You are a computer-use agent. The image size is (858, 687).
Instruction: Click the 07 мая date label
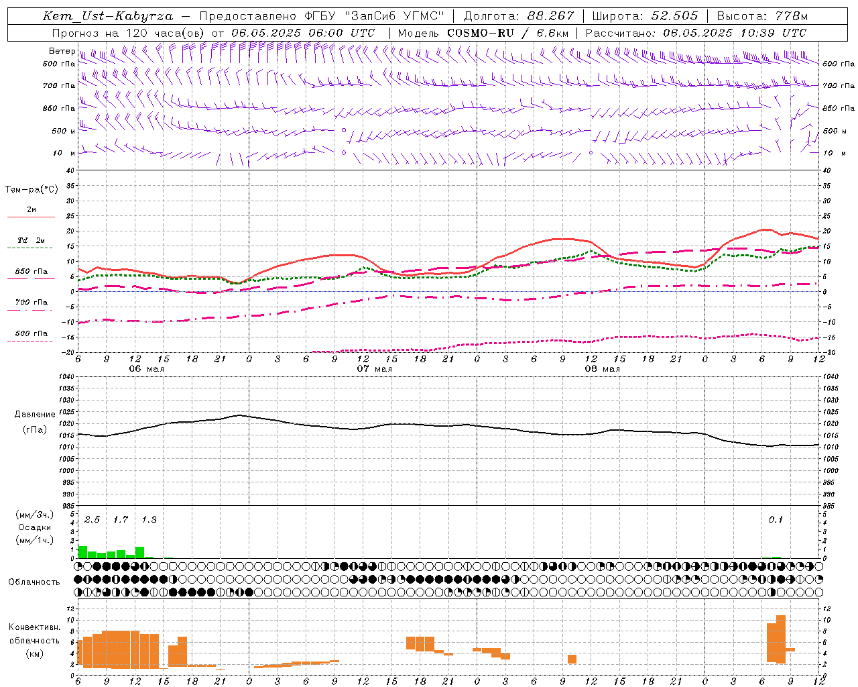pyautogui.click(x=374, y=369)
